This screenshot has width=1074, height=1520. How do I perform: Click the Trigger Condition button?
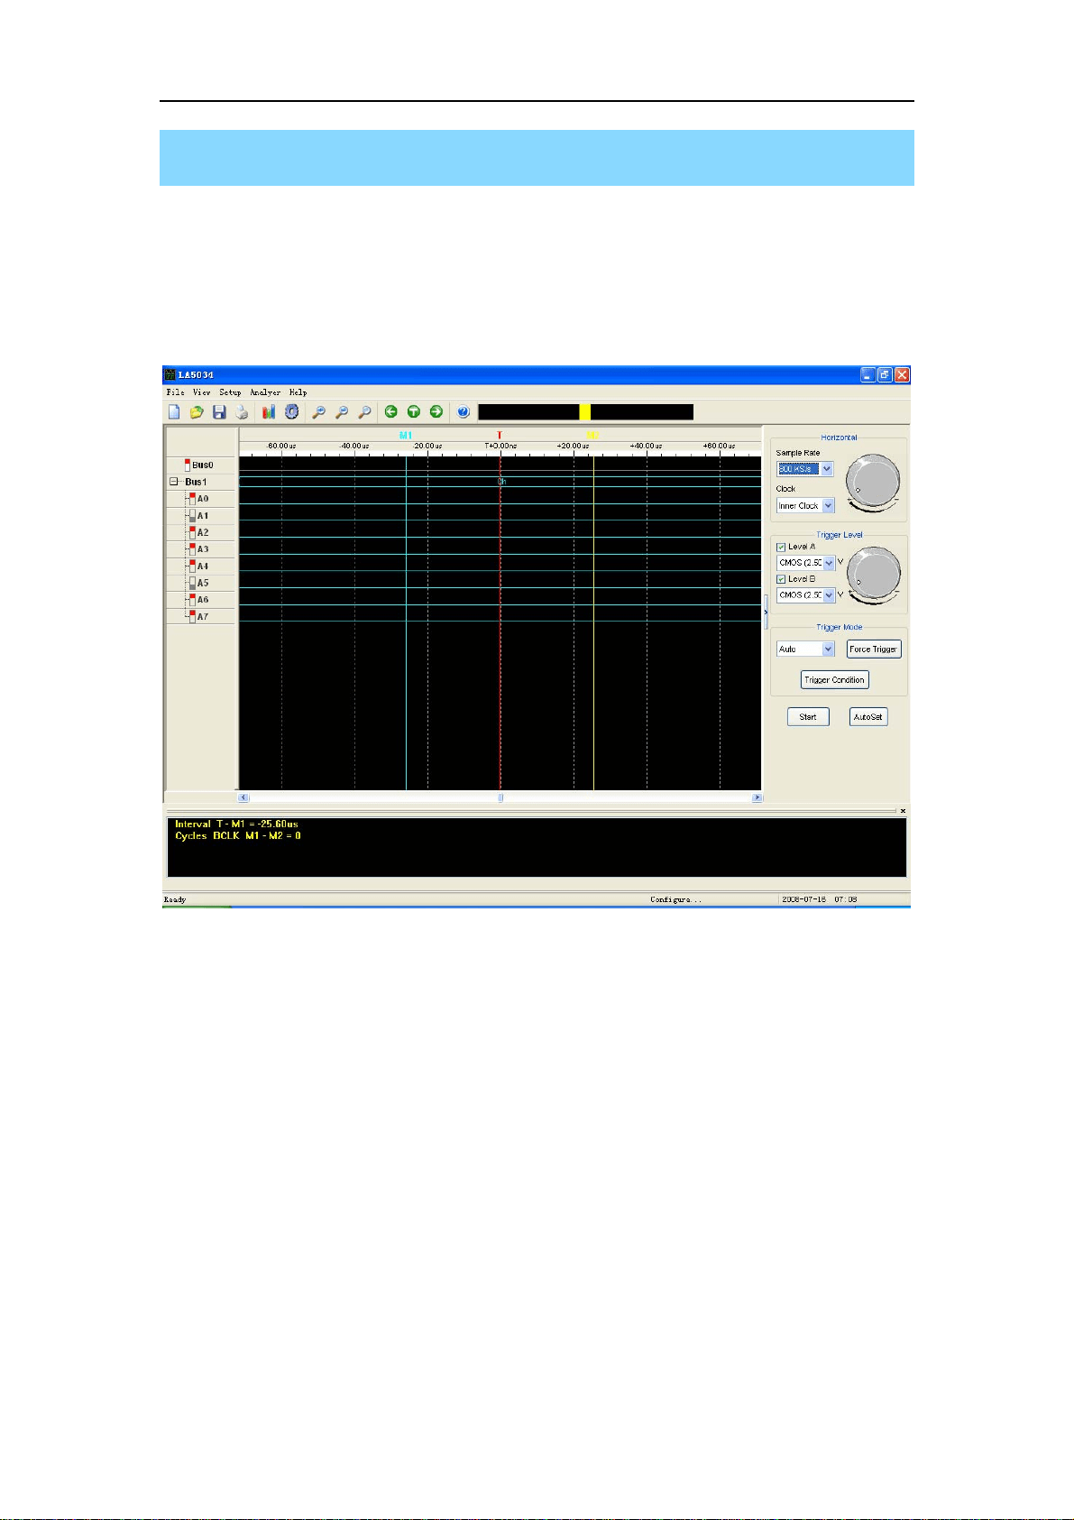pos(835,680)
